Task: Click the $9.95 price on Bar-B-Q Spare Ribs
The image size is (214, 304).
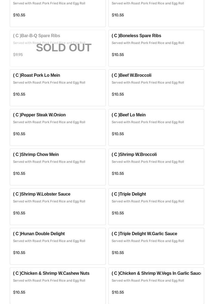Action: pos(18,55)
